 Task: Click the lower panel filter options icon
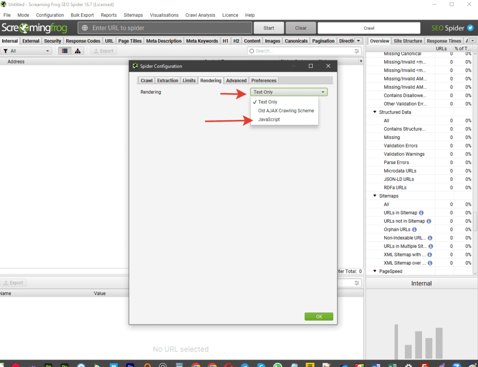tap(357, 283)
